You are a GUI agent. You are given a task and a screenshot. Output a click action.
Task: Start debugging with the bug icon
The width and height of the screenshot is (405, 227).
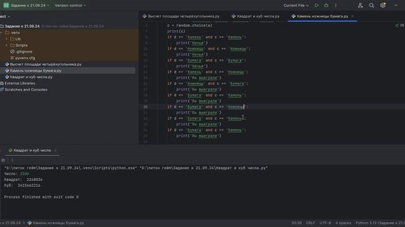pos(327,6)
